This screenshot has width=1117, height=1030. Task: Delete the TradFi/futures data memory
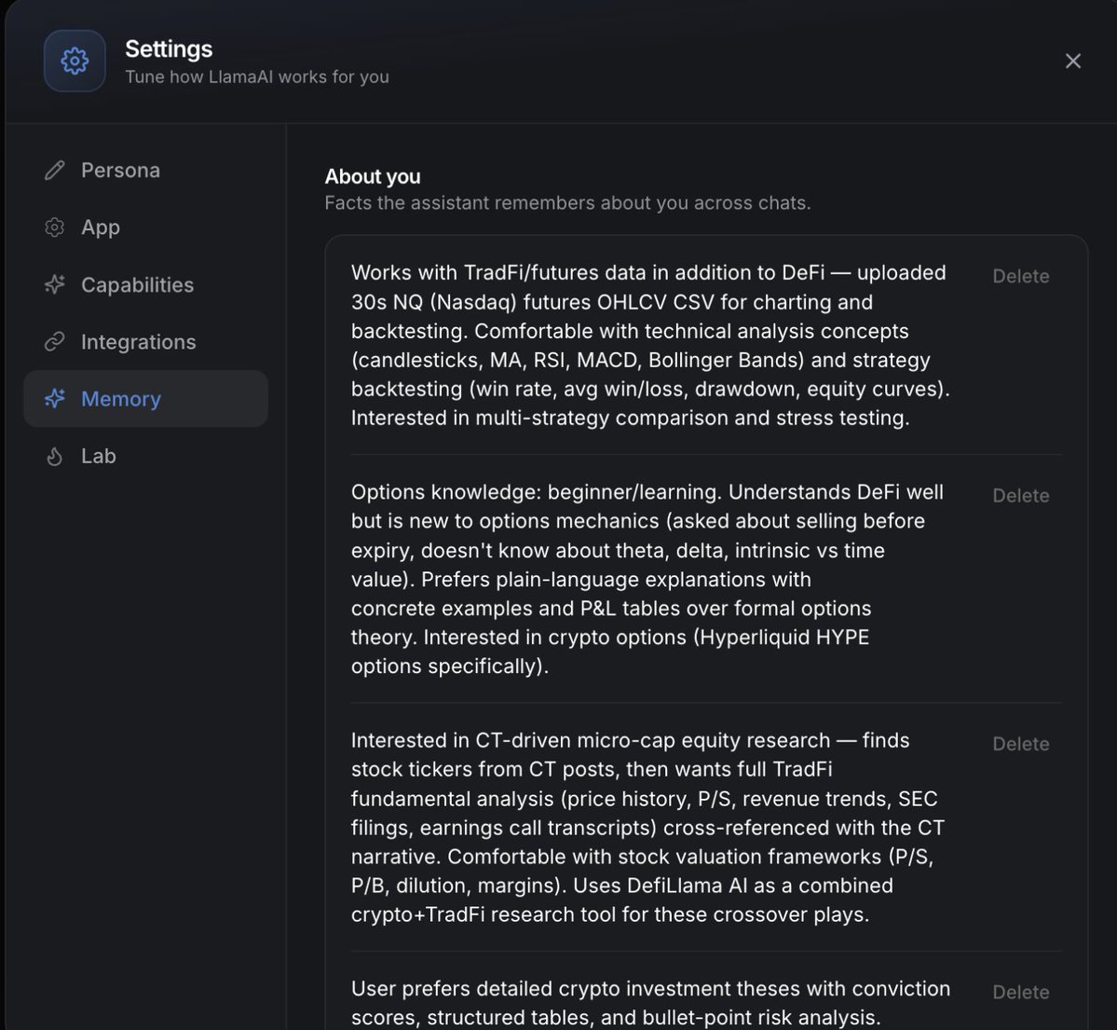point(1021,277)
